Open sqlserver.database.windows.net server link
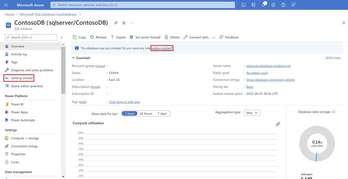 pos(269,66)
